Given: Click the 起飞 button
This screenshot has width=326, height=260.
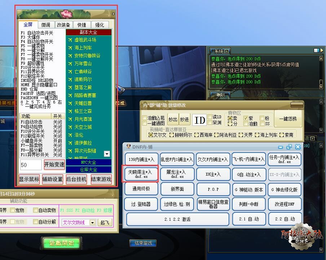Looking at the screenshot, I should [105, 222].
